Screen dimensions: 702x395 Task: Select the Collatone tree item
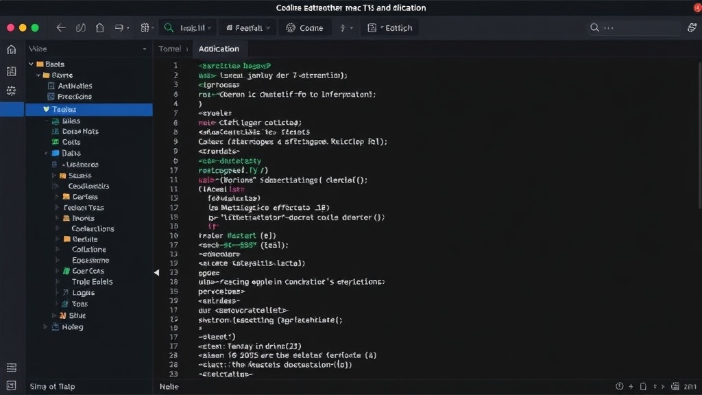coord(88,250)
